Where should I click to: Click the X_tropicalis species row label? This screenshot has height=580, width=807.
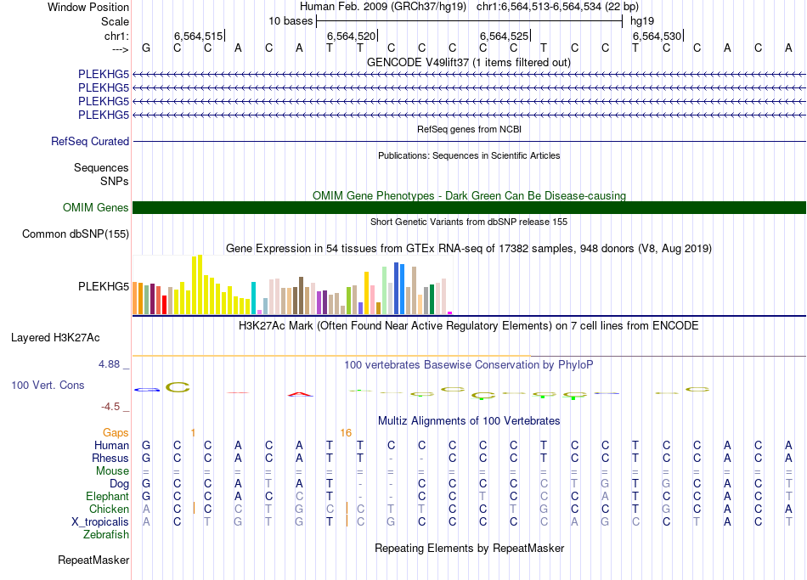tap(100, 522)
